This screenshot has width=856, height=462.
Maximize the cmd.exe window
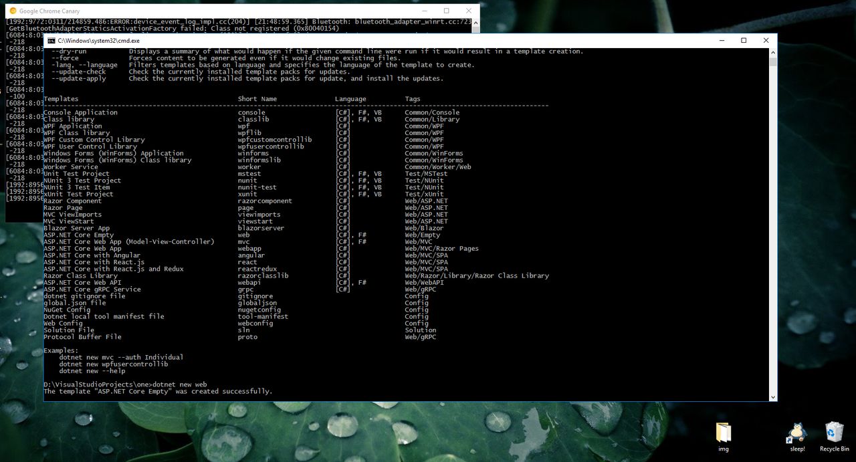744,40
